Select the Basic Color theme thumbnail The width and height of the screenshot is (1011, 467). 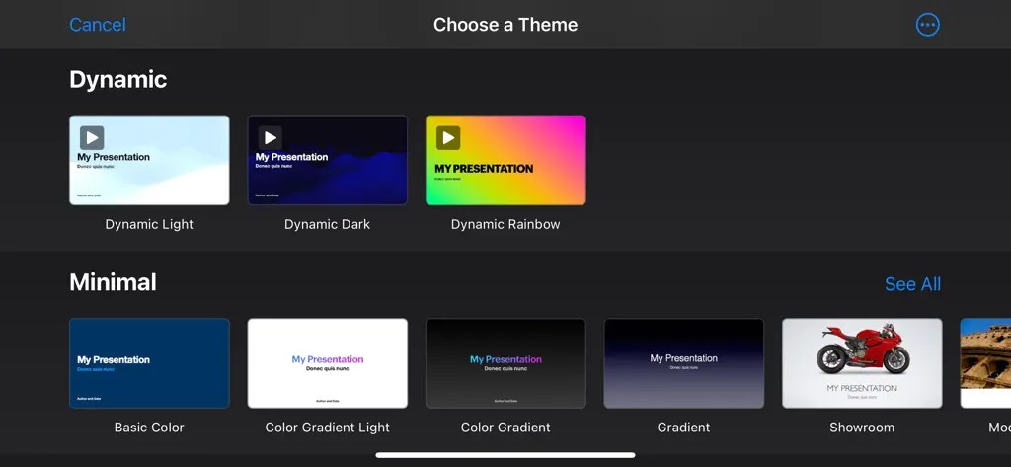point(149,363)
